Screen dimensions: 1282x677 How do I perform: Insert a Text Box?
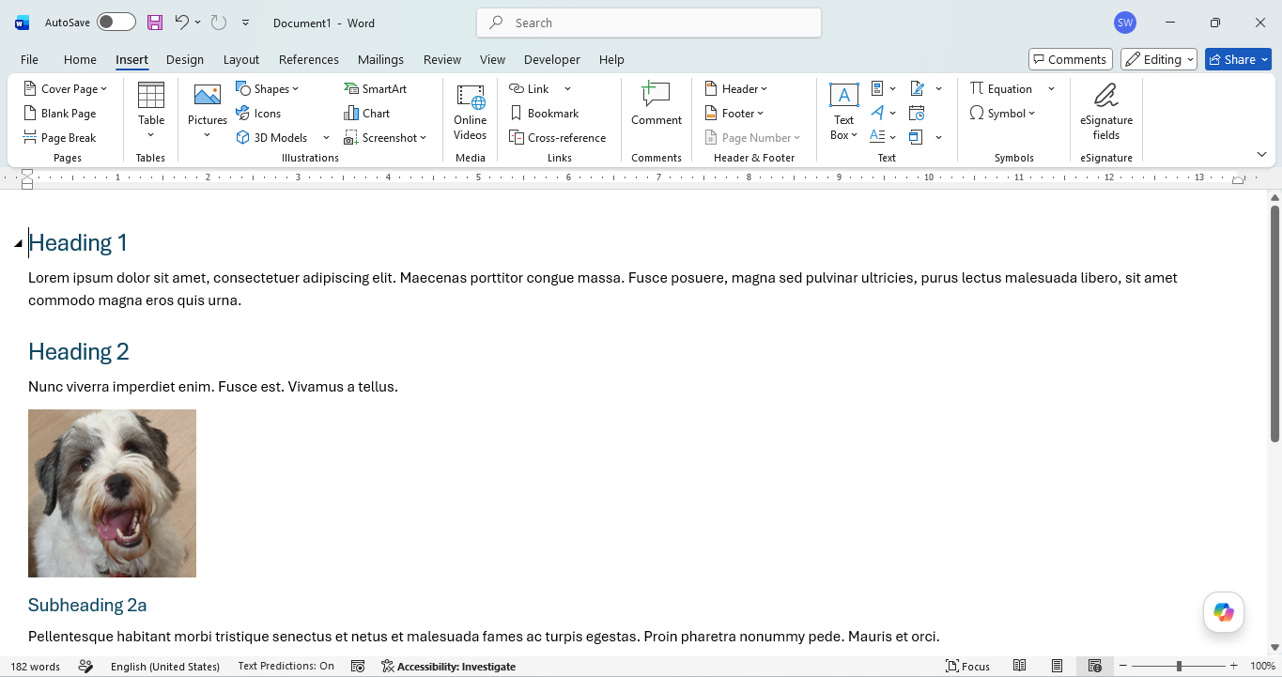(843, 112)
